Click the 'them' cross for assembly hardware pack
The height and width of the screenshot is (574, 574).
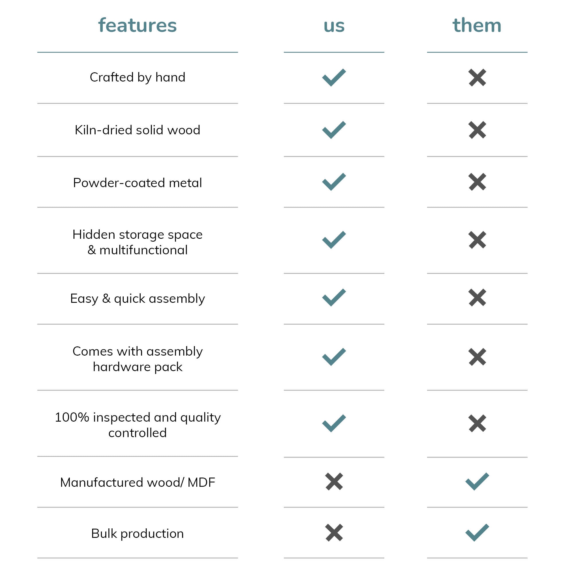[x=477, y=357]
